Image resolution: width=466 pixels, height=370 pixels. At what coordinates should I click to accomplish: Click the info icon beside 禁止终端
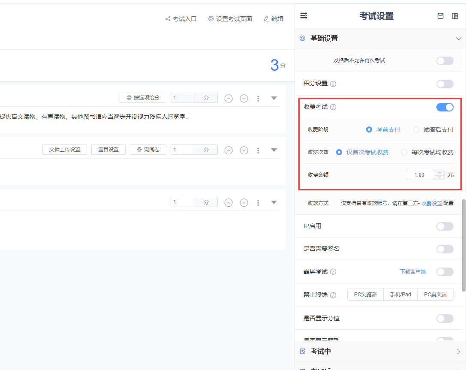click(x=333, y=295)
